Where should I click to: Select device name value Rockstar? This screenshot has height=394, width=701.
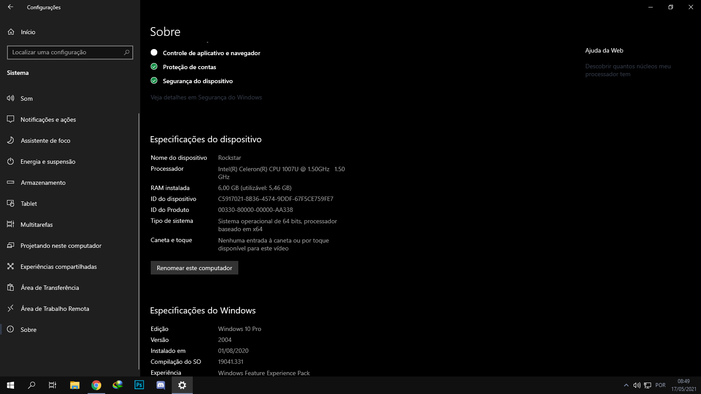point(230,158)
